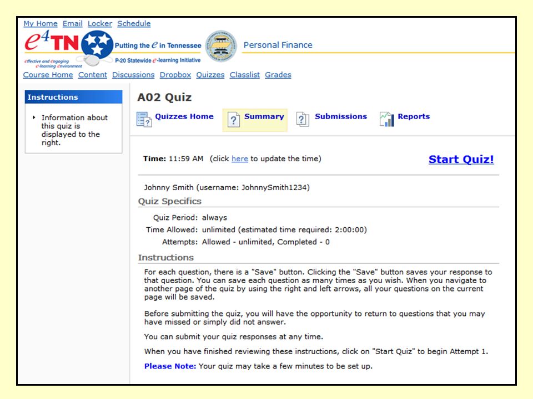Switch to the Reports tab label
This screenshot has height=399, width=533.
(414, 116)
